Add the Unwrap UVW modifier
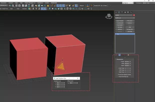The width and height of the screenshot is (155, 102). click(x=130, y=29)
